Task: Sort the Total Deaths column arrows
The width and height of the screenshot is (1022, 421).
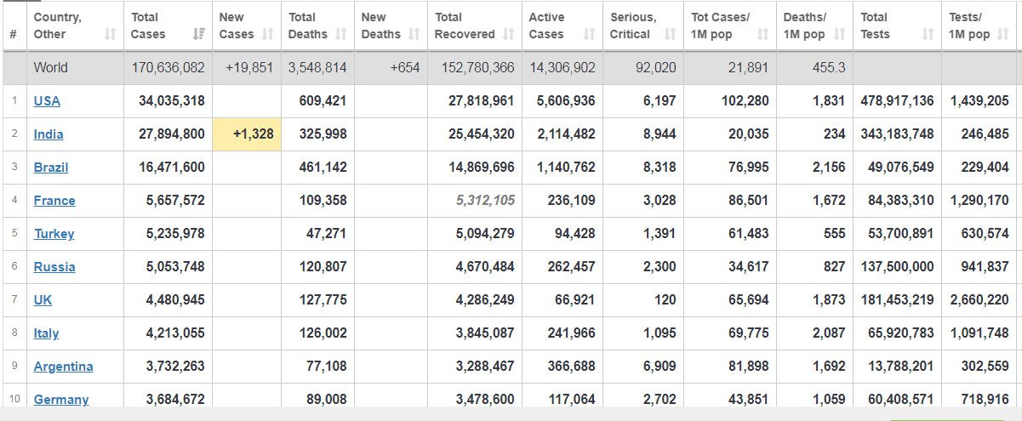Action: (x=341, y=34)
